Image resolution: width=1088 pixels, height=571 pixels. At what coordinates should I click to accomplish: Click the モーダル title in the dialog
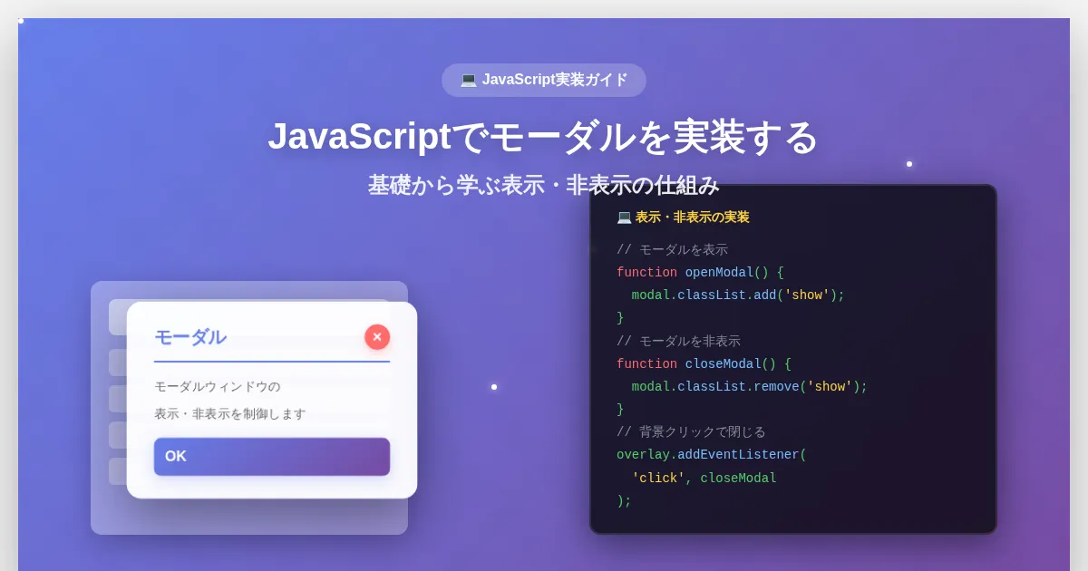click(x=190, y=337)
